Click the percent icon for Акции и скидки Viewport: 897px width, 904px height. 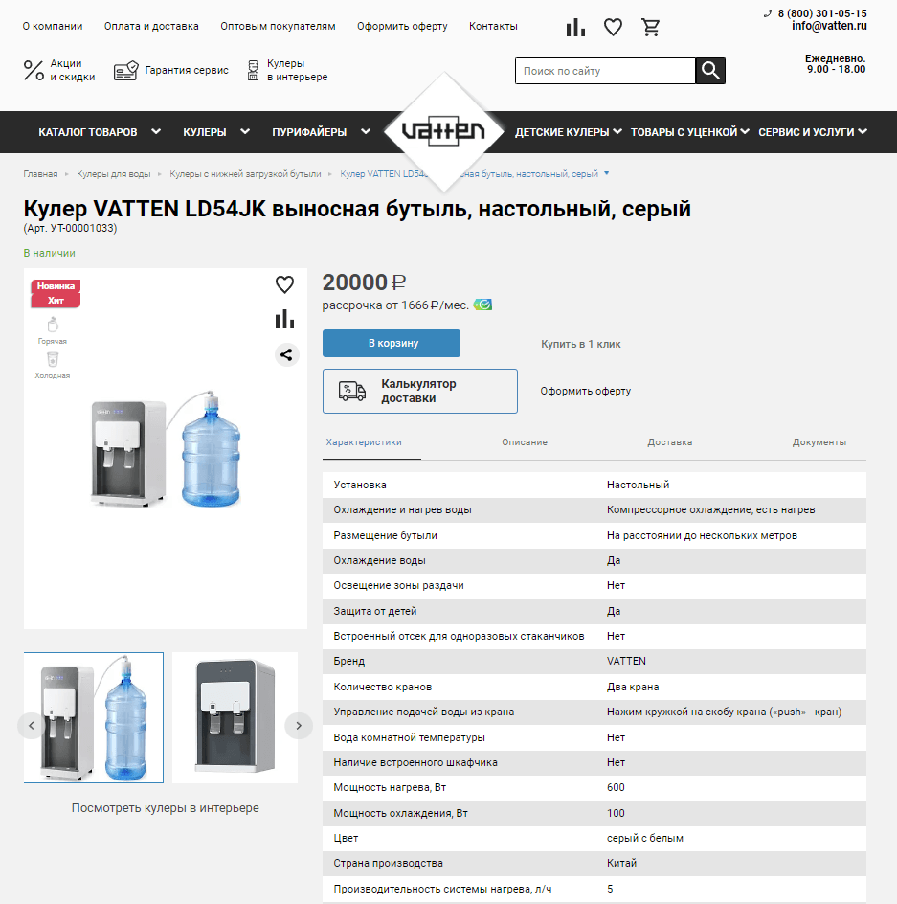click(34, 70)
